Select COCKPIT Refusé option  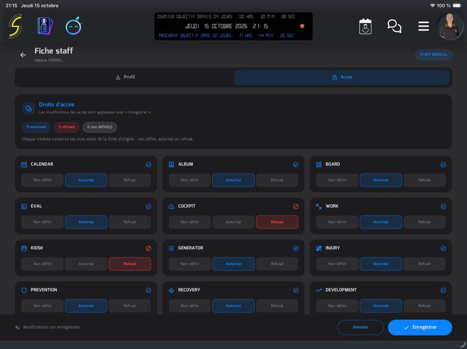pos(277,222)
